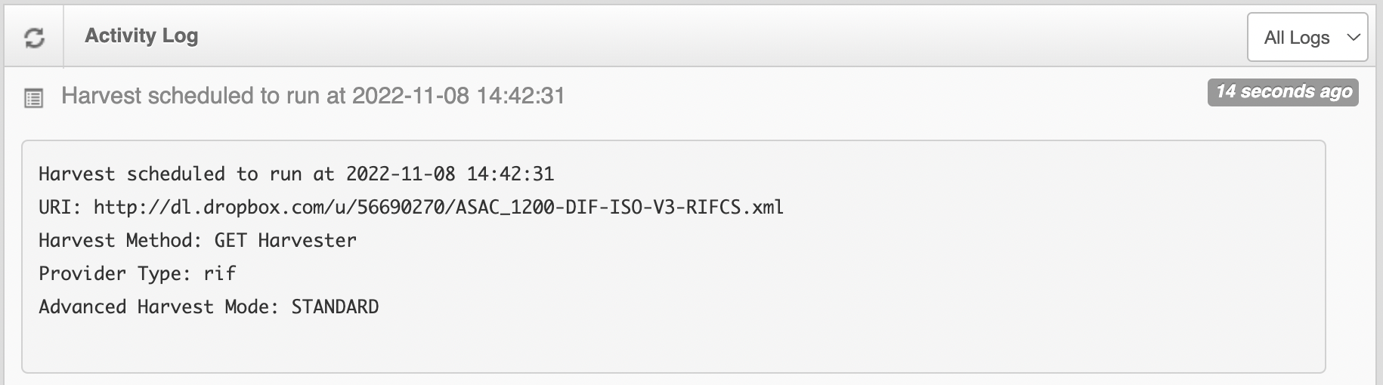Click the "URI:" label in log details

click(x=60, y=207)
